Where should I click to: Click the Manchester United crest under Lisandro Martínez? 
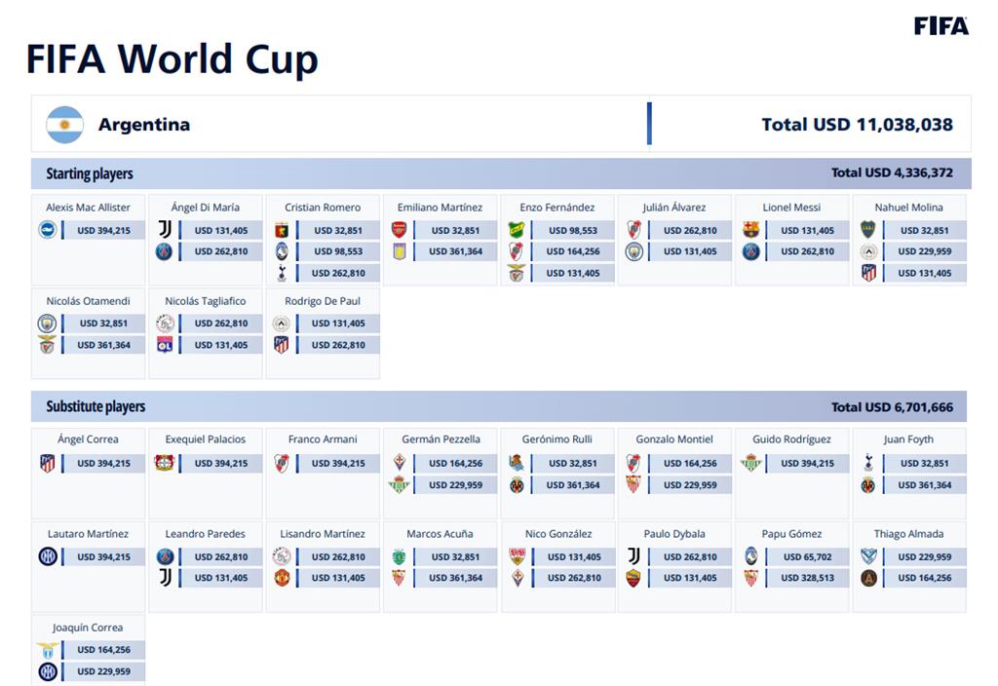coord(282,578)
